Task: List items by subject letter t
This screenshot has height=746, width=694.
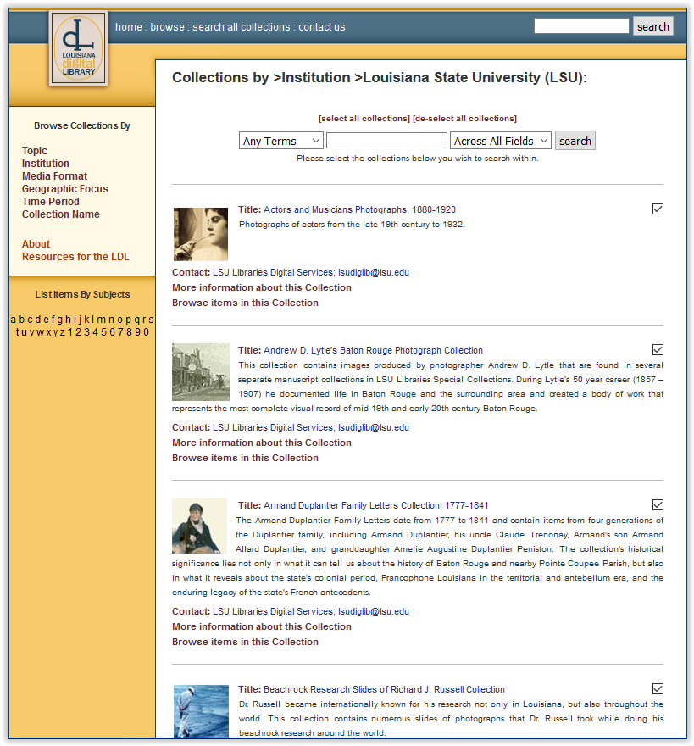Action: (18, 332)
